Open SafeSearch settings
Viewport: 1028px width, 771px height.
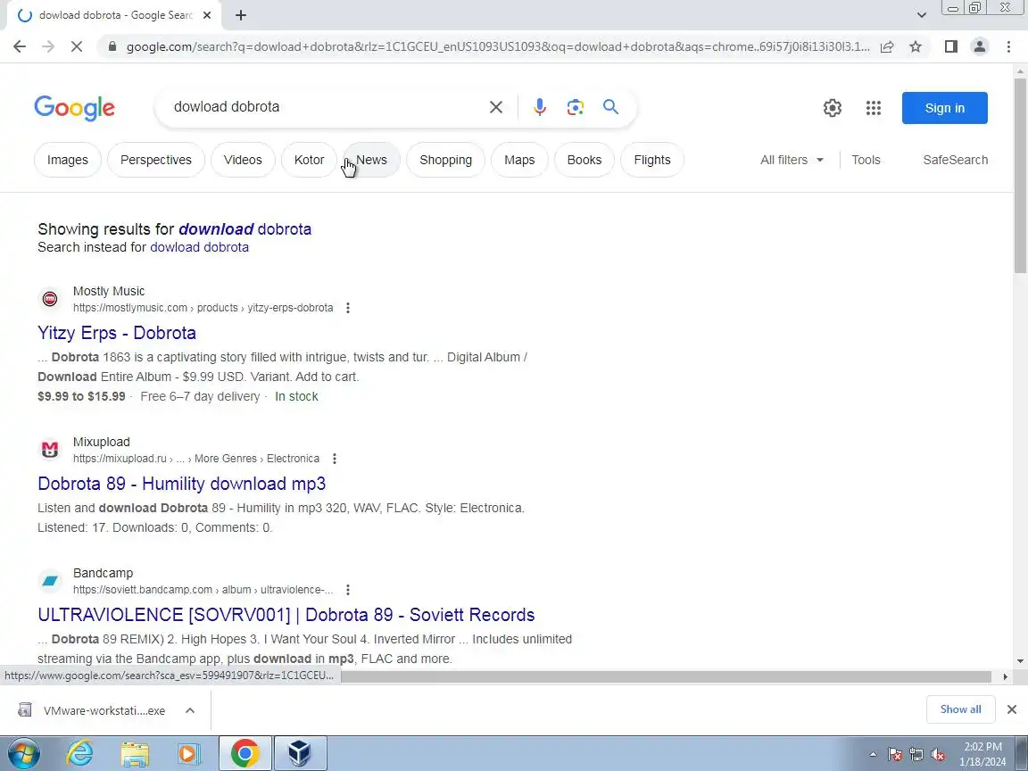pyautogui.click(x=955, y=160)
